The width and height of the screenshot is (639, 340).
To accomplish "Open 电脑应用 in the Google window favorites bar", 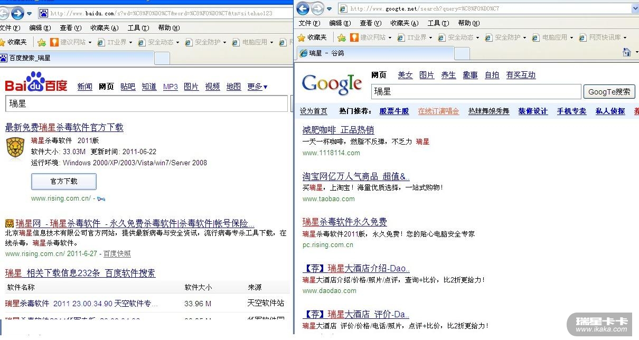I will tap(553, 37).
